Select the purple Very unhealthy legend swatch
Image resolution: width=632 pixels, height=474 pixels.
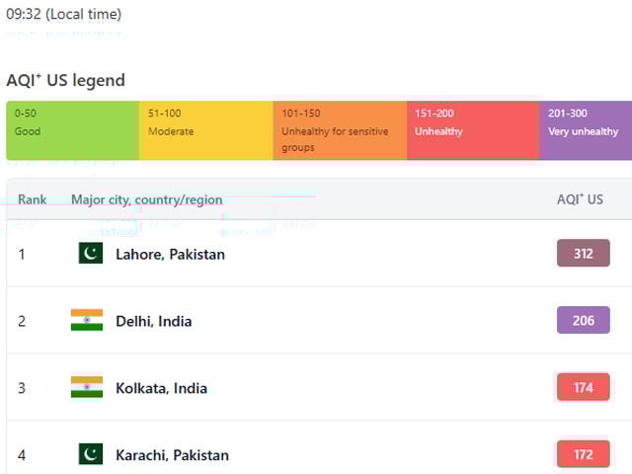click(586, 130)
